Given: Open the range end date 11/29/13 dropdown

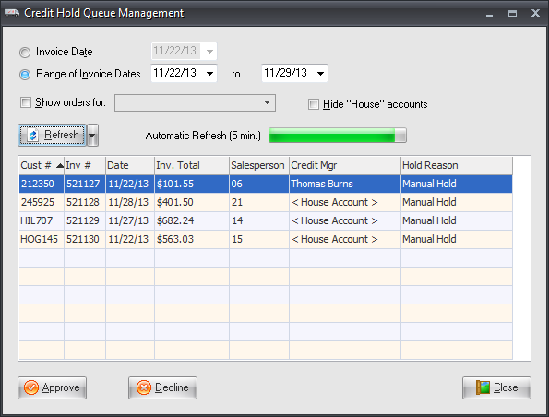Looking at the screenshot, I should 320,73.
